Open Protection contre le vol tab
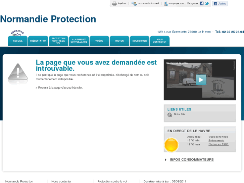244x183 pixels. click(58, 41)
